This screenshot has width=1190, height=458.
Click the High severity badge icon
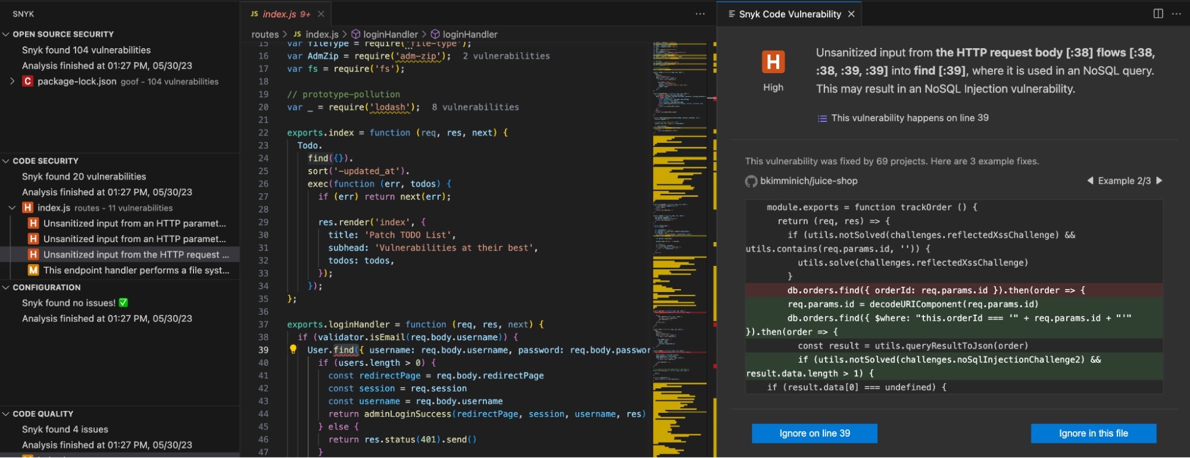coord(773,62)
